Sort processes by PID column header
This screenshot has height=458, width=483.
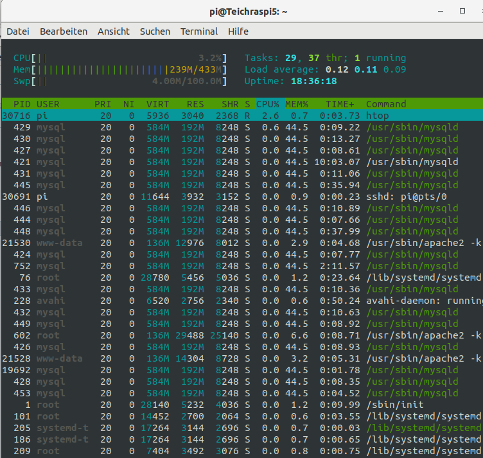point(22,104)
